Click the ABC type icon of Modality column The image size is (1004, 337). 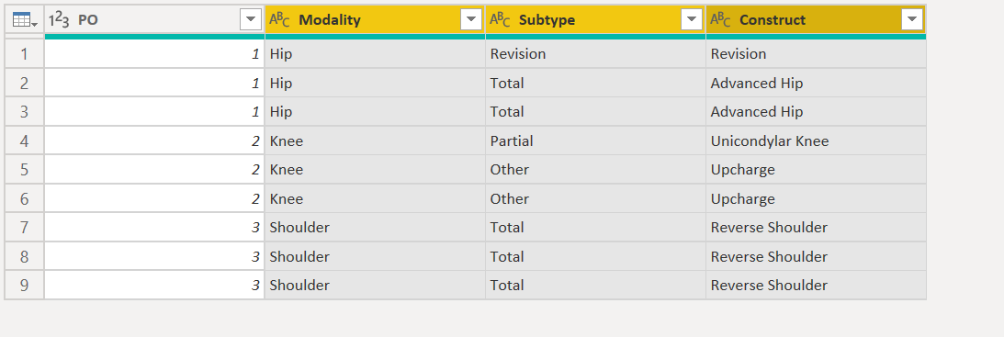[x=279, y=20]
